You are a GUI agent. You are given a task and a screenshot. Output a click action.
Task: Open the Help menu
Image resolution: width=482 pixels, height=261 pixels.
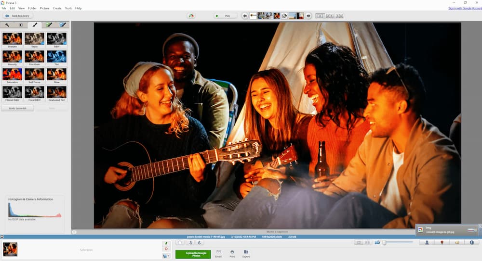(x=79, y=8)
